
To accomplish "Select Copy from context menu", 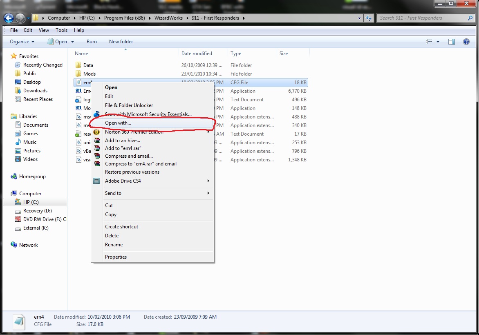I will click(153, 214).
